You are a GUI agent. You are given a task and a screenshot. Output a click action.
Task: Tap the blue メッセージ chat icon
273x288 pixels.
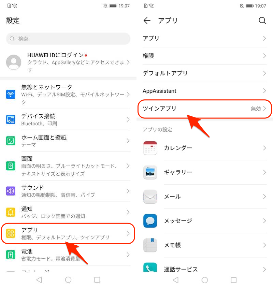pyautogui.click(x=150, y=221)
